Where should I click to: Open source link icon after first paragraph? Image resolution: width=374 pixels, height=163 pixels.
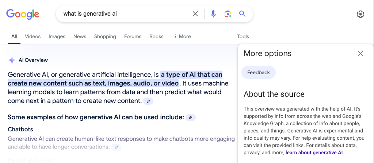click(x=148, y=101)
